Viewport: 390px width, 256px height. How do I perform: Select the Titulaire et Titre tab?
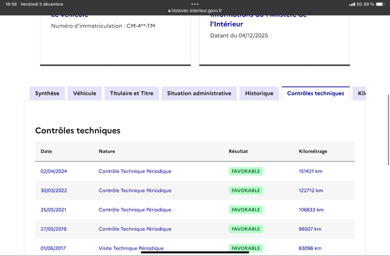coord(132,93)
